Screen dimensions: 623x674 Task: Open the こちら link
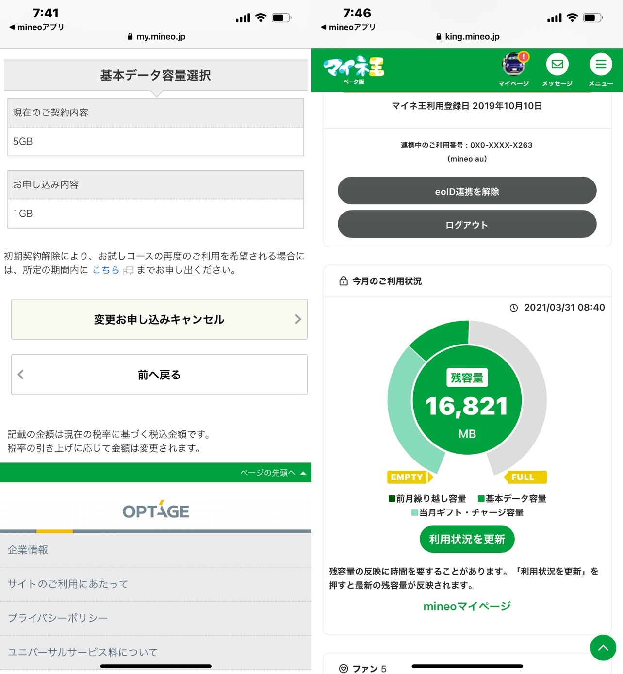coord(106,270)
